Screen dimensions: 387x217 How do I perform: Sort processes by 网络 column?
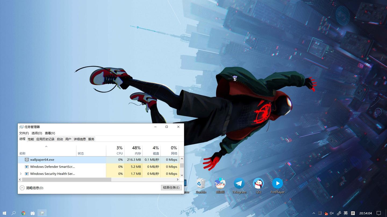click(170, 151)
